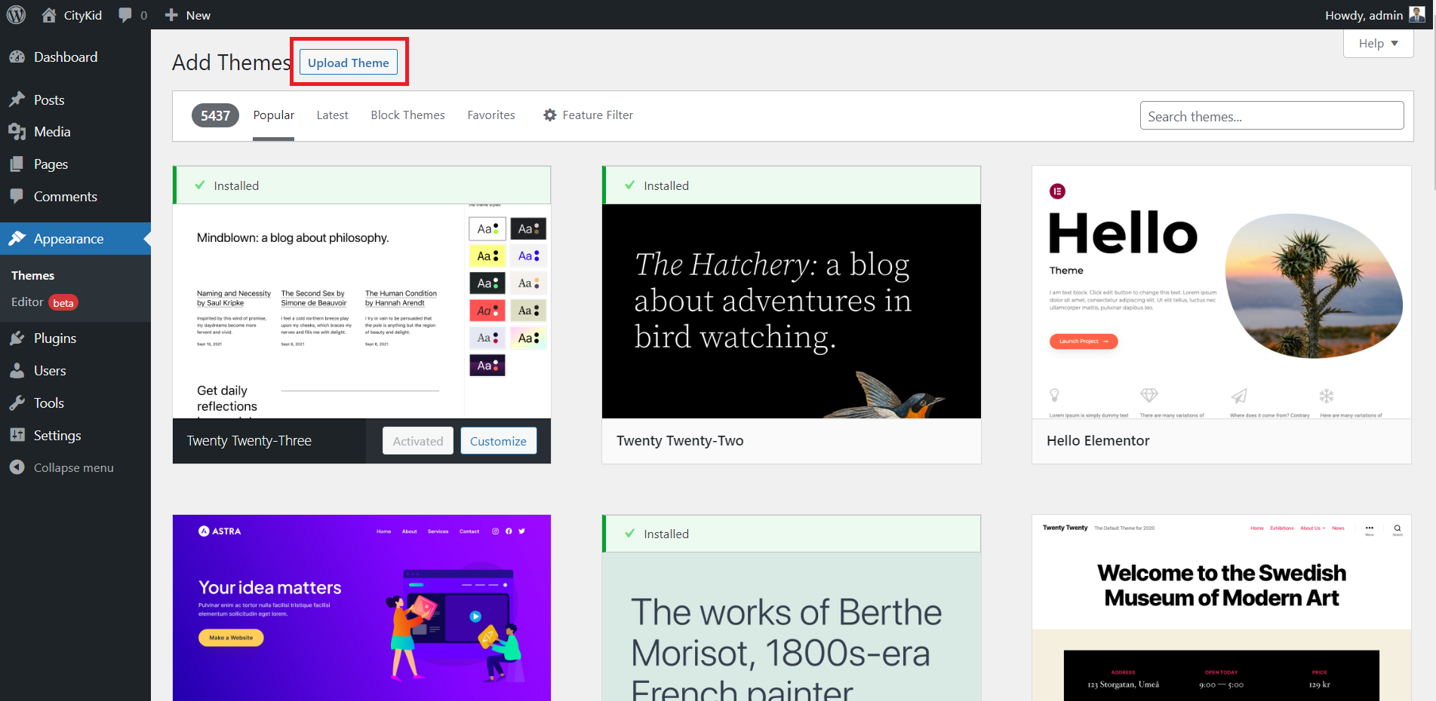Click the Twenty Twenty-Three theme name
The height and width of the screenshot is (701, 1436).
[249, 441]
